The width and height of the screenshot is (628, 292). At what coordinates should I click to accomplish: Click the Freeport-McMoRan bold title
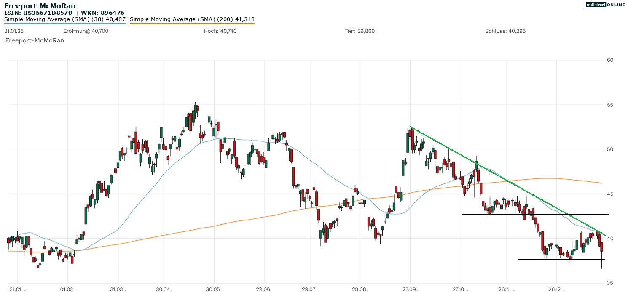[40, 6]
